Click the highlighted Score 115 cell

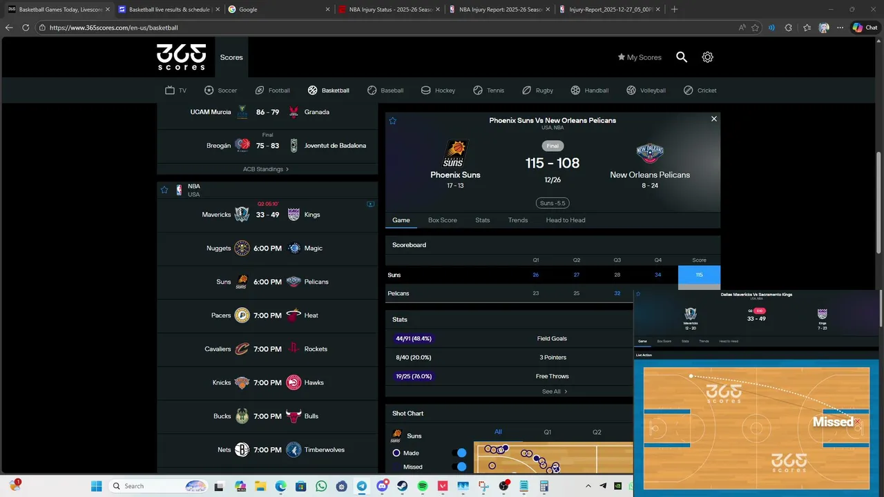tap(699, 275)
